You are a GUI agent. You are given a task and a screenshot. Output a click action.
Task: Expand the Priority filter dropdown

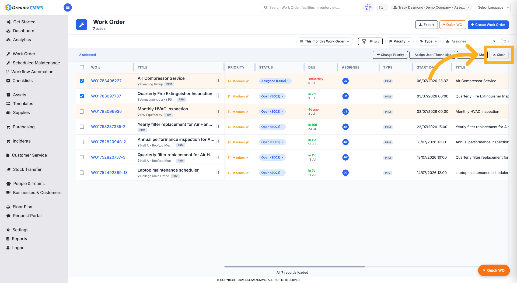tap(399, 41)
